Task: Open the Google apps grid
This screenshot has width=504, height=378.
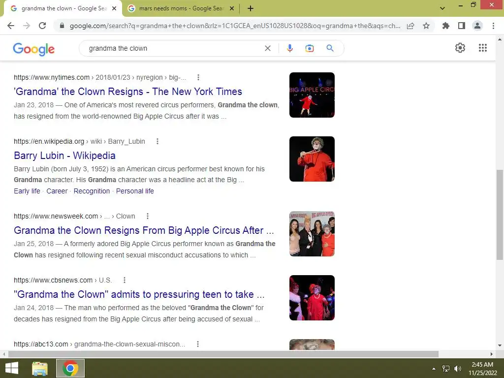Action: [483, 48]
